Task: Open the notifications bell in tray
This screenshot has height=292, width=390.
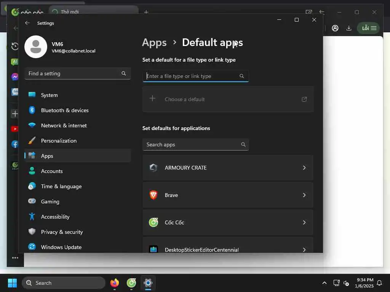Action: [379, 283]
